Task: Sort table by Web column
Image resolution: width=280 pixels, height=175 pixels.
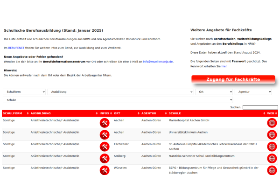Action: 272,113
